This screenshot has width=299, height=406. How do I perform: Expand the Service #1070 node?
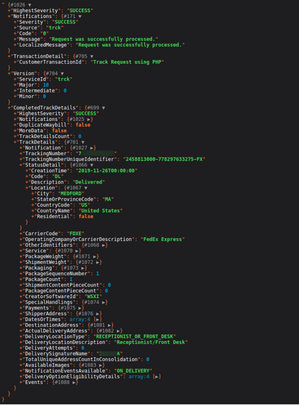tap(78, 251)
